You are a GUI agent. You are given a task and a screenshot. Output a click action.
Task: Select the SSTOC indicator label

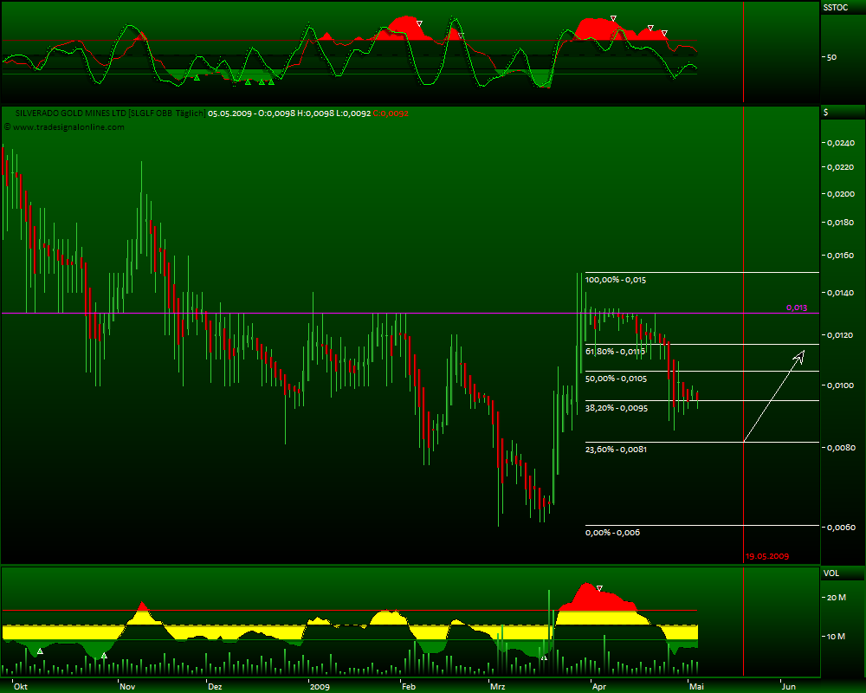(x=835, y=7)
